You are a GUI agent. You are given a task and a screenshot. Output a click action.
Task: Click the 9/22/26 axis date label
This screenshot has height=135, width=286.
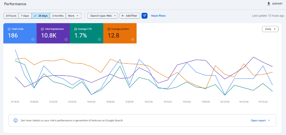pos(53,102)
